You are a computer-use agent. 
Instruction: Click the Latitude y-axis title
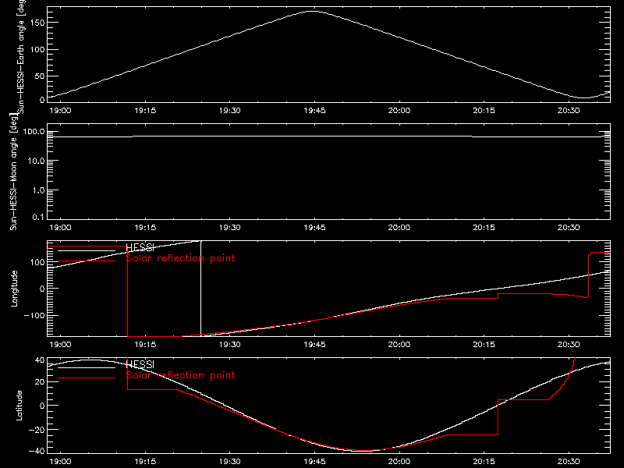click(19, 406)
